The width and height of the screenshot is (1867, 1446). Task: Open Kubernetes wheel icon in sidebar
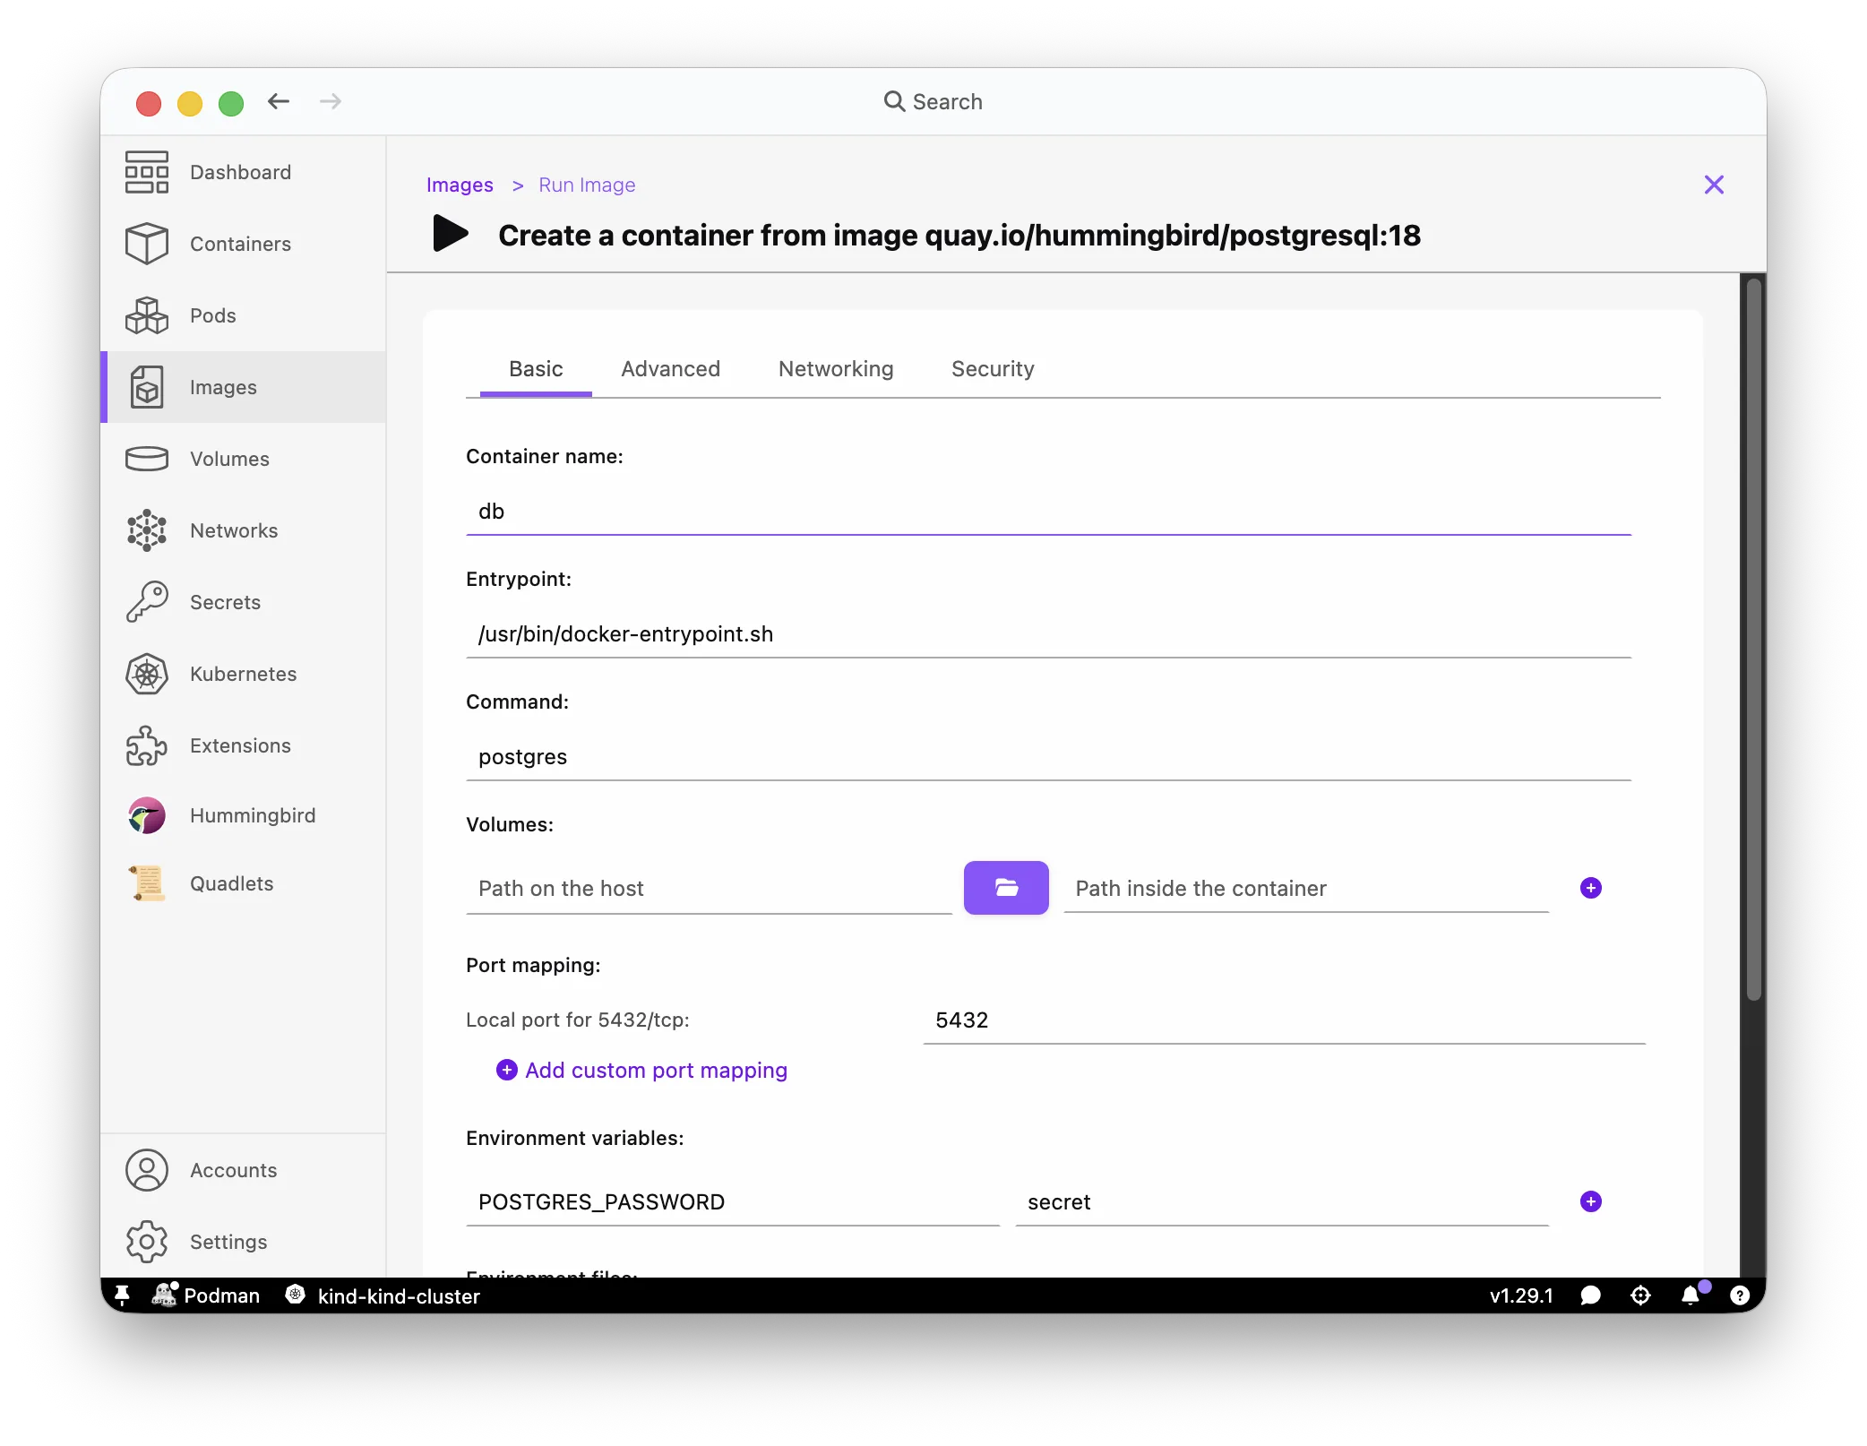147,674
